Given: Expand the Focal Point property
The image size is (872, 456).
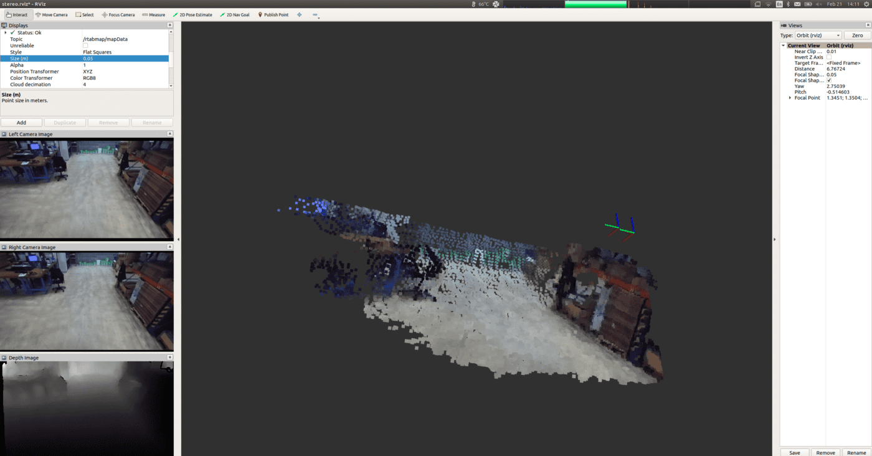Looking at the screenshot, I should (790, 97).
